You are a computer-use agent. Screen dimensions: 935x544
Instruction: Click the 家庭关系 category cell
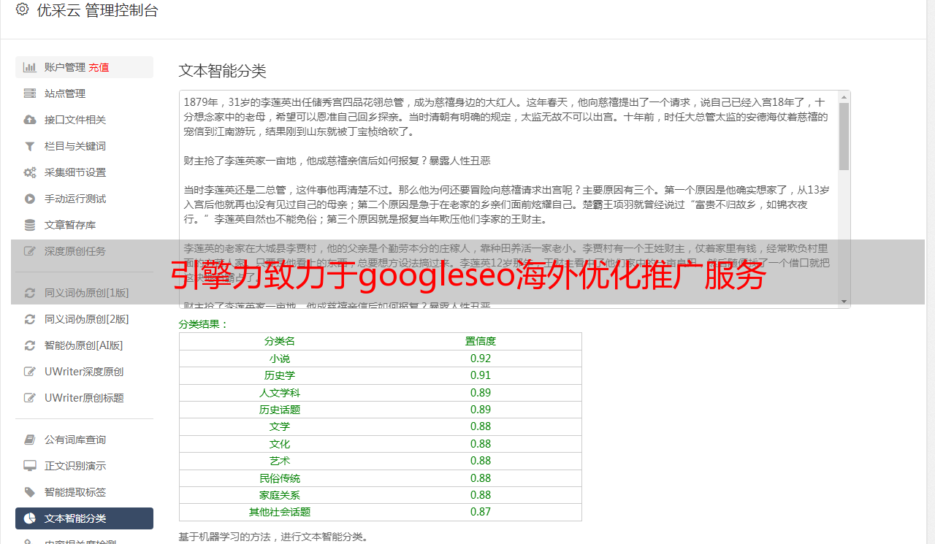tap(280, 495)
